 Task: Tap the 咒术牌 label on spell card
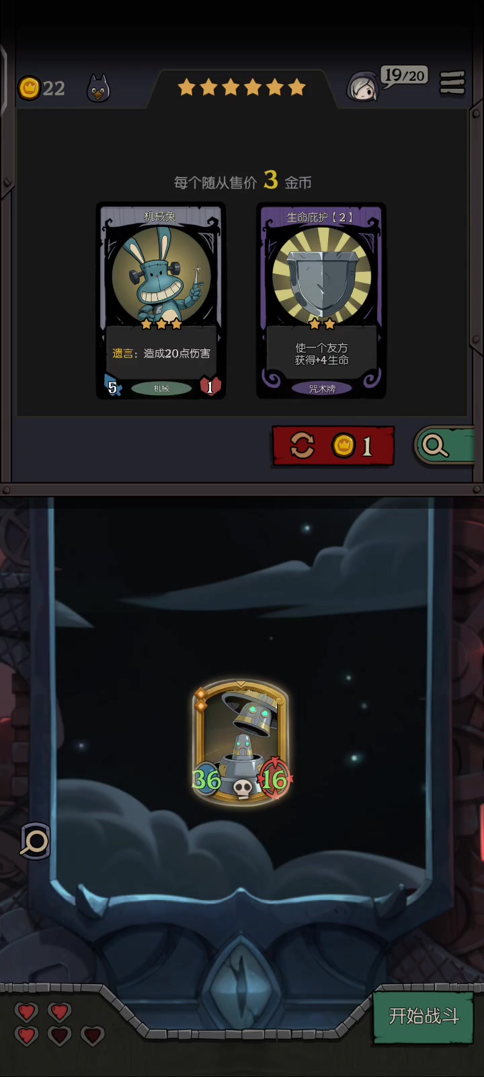322,388
